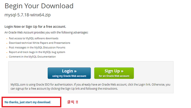Start download via 'No thanks' link
Viewport: 191px width, 108px height.
pos(28,102)
